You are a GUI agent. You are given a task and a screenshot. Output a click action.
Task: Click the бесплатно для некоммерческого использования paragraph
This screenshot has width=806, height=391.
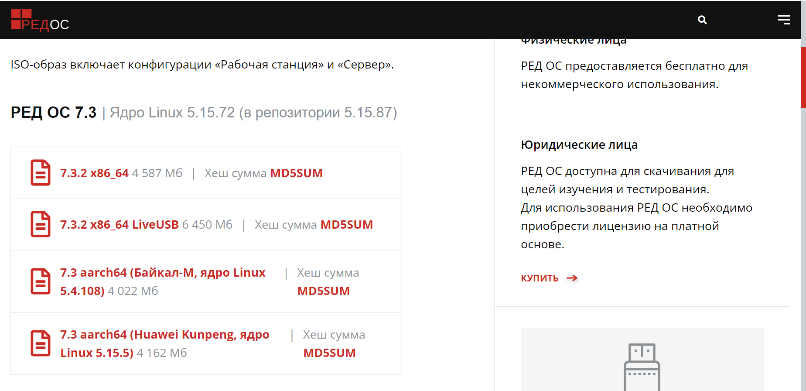[x=635, y=75]
